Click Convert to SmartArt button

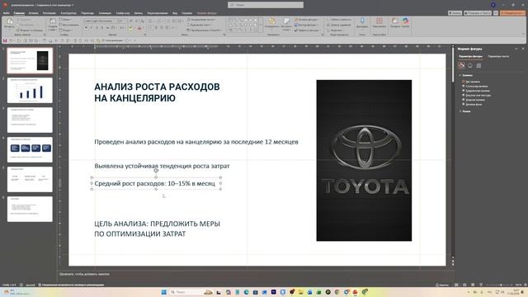point(204,31)
